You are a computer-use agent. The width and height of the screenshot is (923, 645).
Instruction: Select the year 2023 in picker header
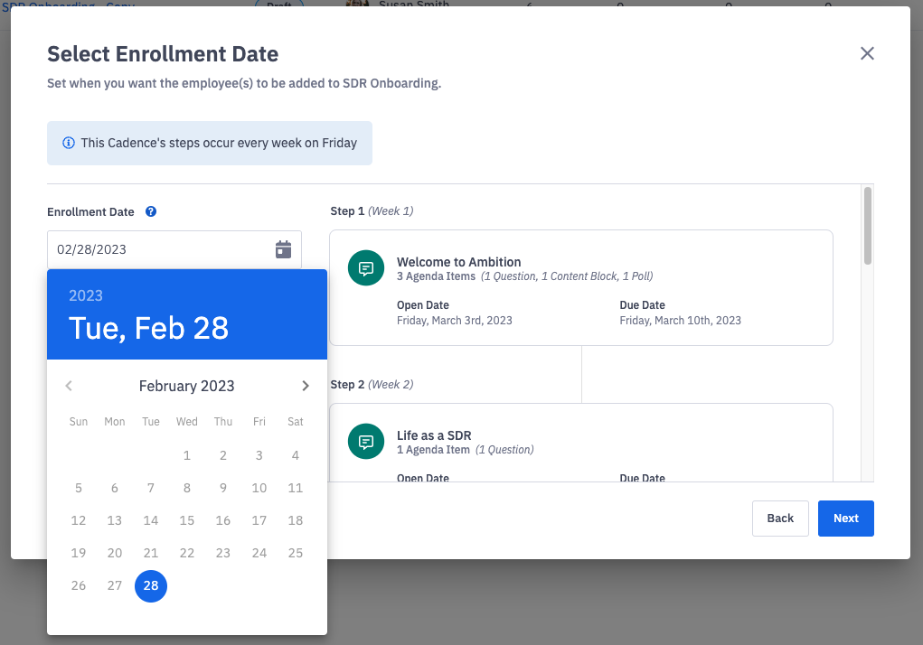tap(86, 295)
